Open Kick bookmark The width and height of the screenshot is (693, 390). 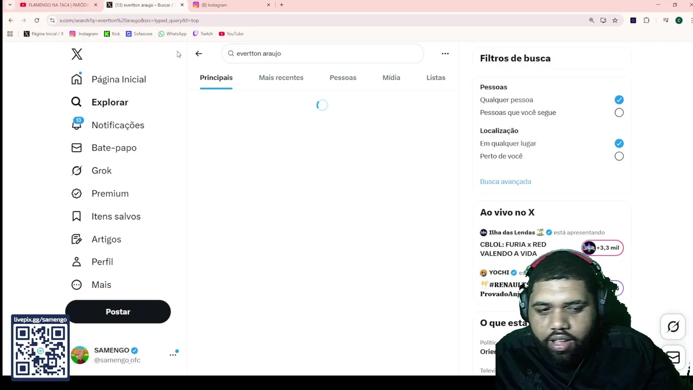(x=112, y=34)
